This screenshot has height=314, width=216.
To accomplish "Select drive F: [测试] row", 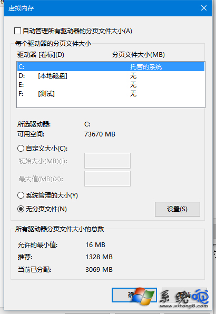I will pyautogui.click(x=111, y=94).
